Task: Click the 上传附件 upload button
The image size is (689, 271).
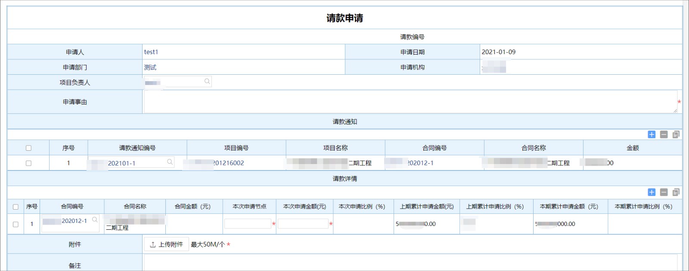Action: coord(166,244)
